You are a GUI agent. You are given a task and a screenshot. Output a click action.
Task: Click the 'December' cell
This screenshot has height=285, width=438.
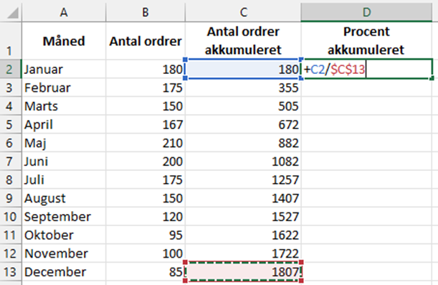coord(64,272)
